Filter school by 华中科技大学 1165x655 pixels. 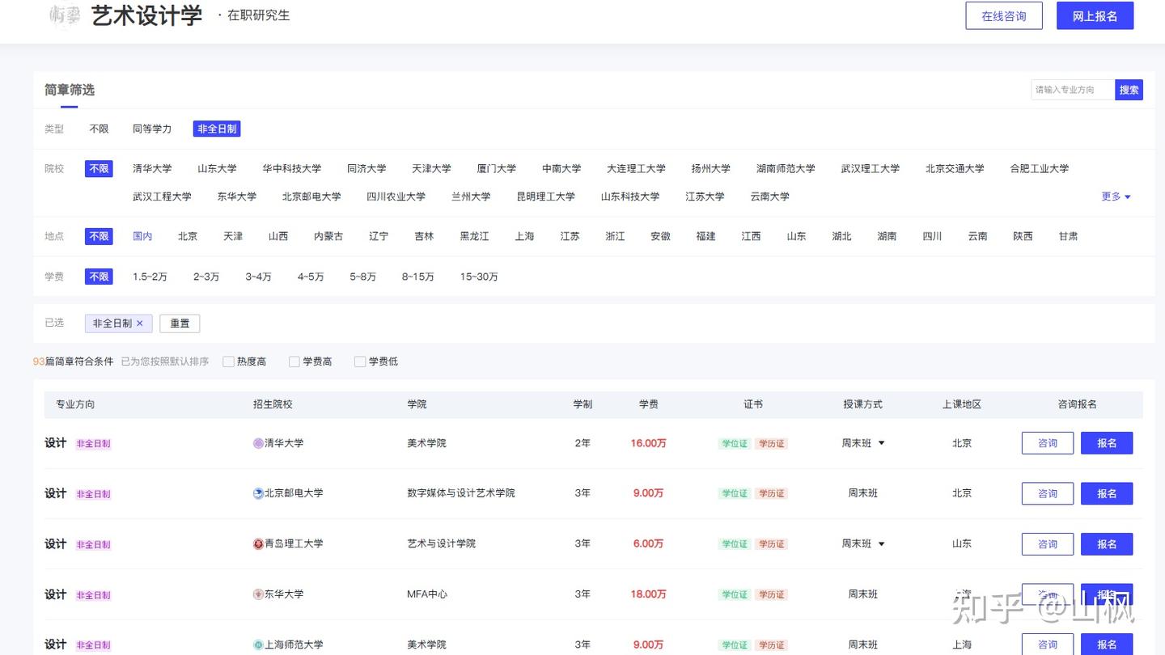[x=291, y=169]
